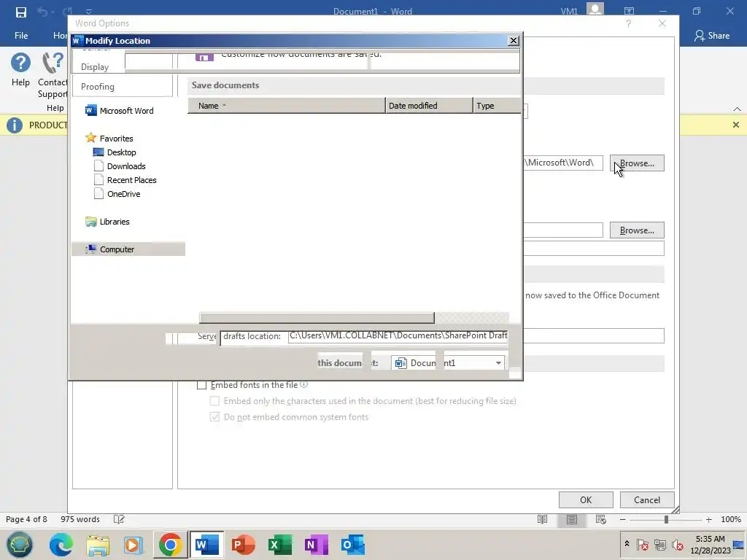Switch to Web Layout view

(601, 519)
